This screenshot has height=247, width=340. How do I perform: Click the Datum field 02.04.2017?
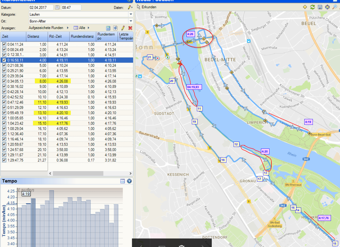click(x=41, y=7)
